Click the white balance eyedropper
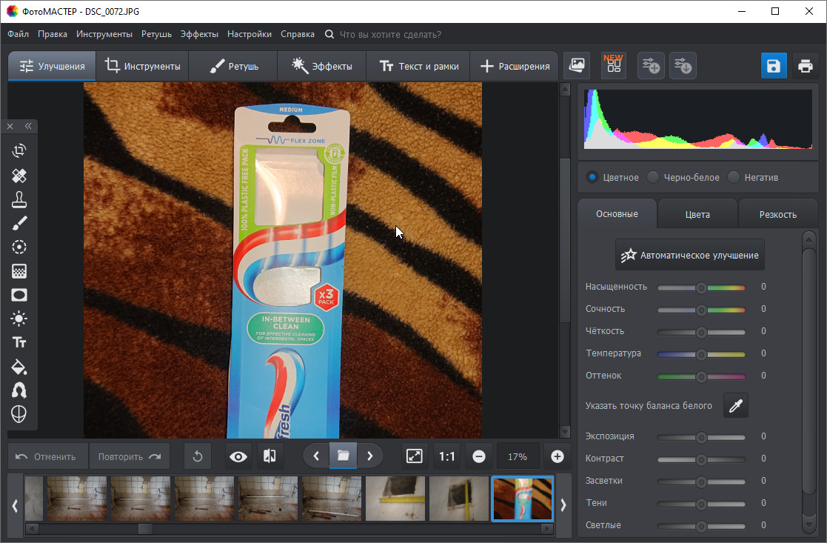827x543 pixels. click(735, 405)
